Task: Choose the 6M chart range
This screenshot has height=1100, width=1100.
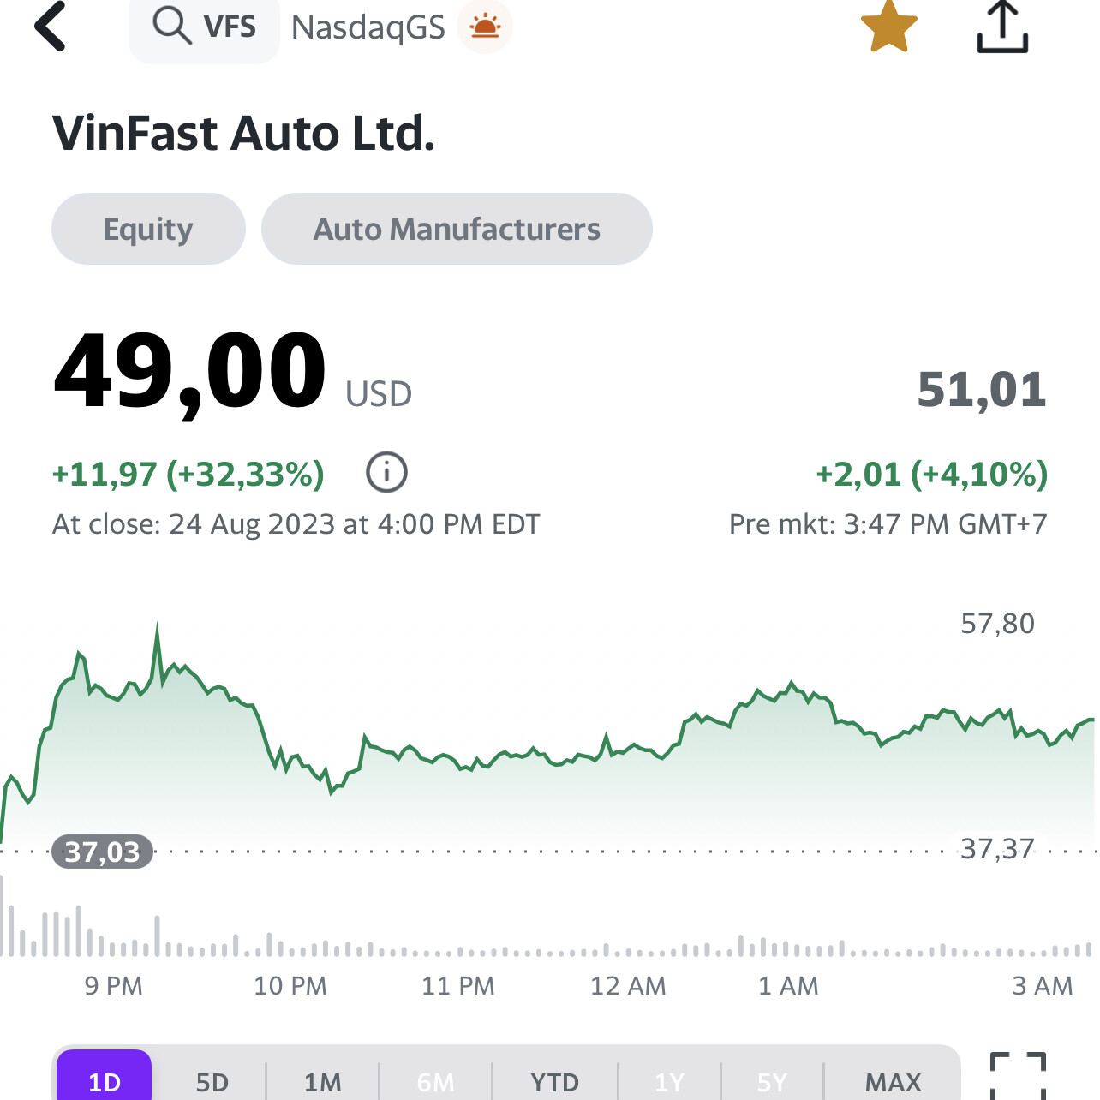Action: pos(435,1081)
